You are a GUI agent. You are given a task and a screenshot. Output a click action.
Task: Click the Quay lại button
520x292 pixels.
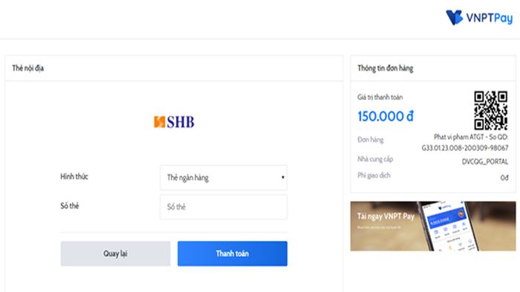[115, 253]
